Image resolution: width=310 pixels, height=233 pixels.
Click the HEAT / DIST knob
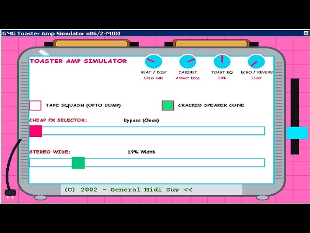[x=154, y=62]
